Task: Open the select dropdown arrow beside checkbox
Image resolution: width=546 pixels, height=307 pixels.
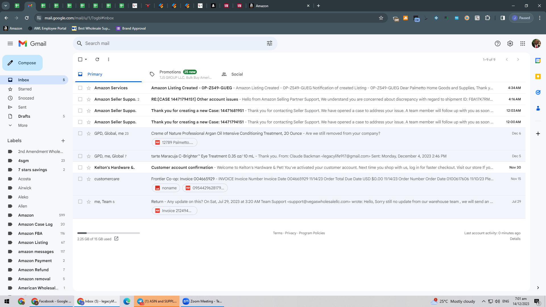Action: pos(86,59)
